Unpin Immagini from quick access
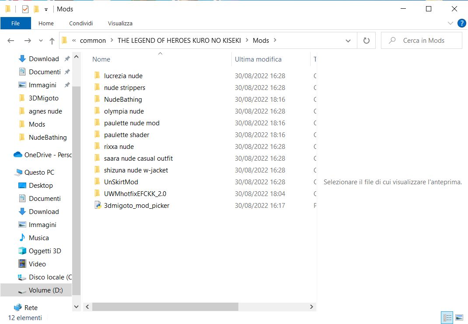Screen dimensions: 468x324 click(x=67, y=85)
